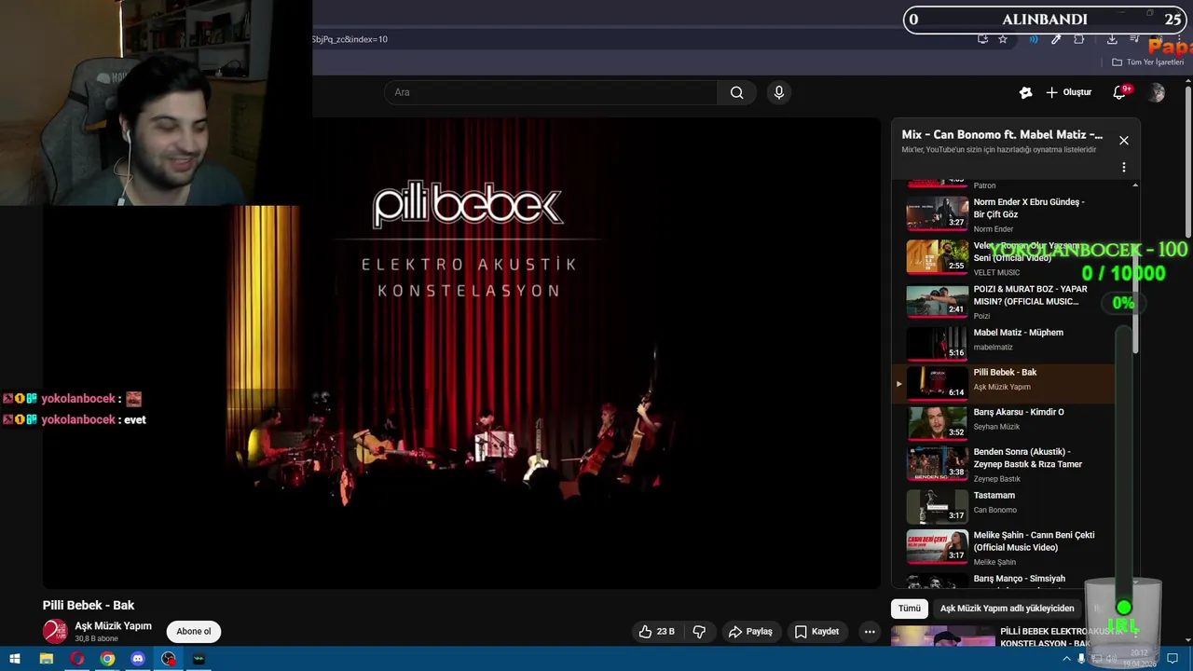The height and width of the screenshot is (671, 1193).
Task: Open OBS Studio from taskbar
Action: (169, 659)
